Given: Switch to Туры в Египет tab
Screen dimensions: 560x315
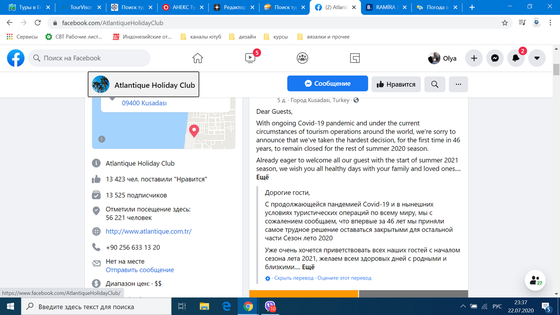Looking at the screenshot, I should pos(29,7).
